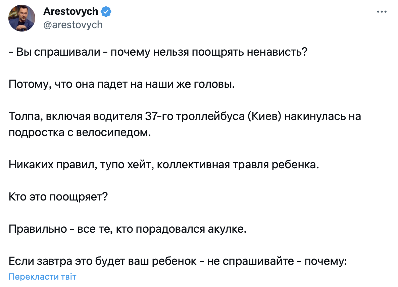Viewport: 398px width, 287px height.
Task: Click the line "Никаких правил, тупо хейт"
Action: (x=163, y=165)
